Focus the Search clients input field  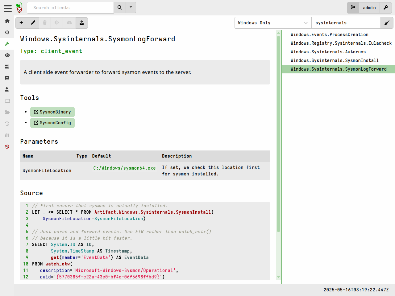[70, 8]
